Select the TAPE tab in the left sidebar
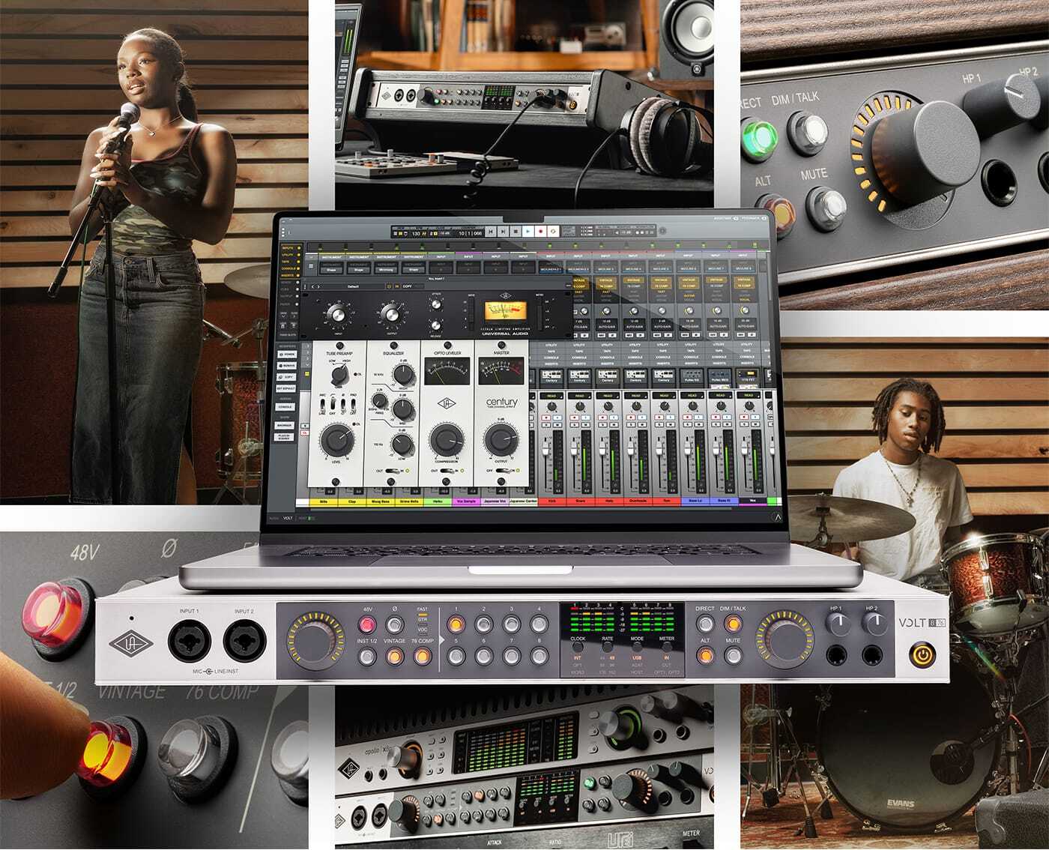 [287, 262]
